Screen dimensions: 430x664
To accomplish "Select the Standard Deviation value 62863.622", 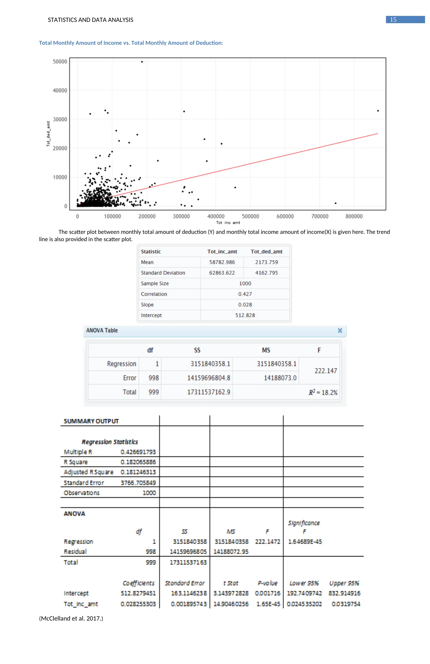I will (222, 273).
